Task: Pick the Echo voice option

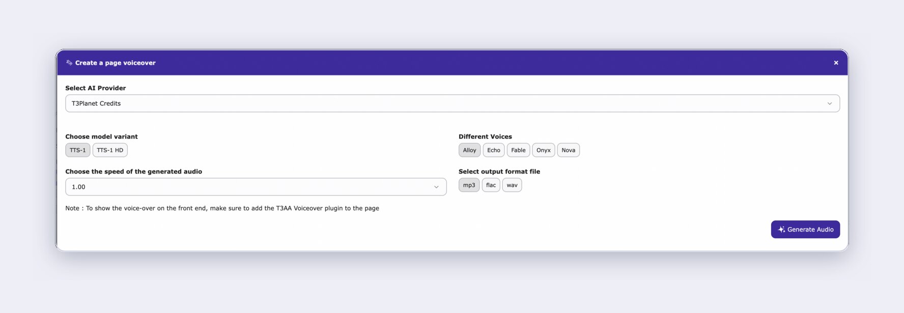Action: click(x=493, y=150)
